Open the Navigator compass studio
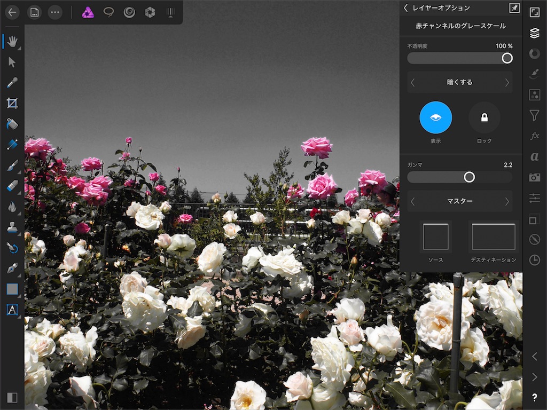This screenshot has height=410, width=547. pos(534,240)
